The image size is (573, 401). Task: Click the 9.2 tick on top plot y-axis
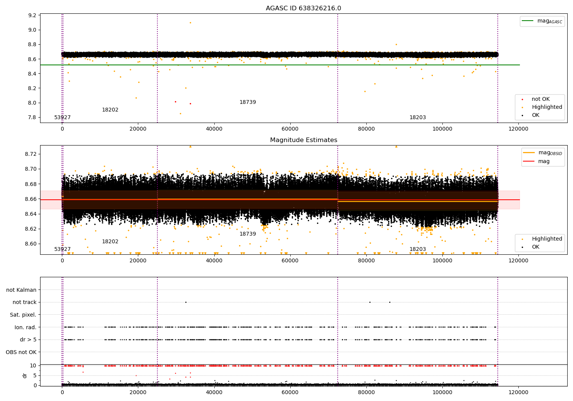pos(32,15)
